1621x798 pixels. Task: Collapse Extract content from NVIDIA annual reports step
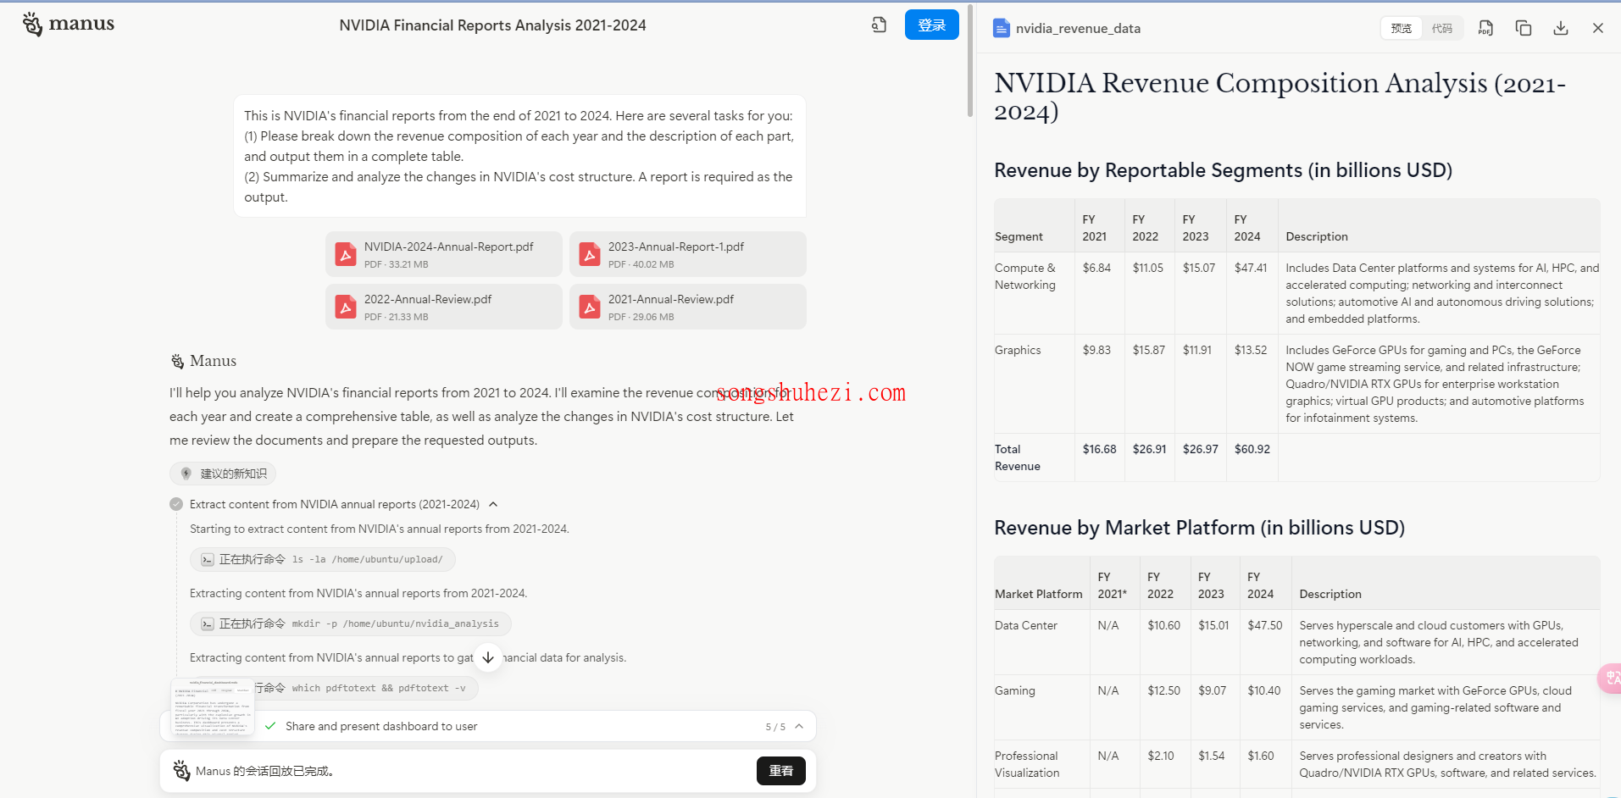[x=493, y=504]
